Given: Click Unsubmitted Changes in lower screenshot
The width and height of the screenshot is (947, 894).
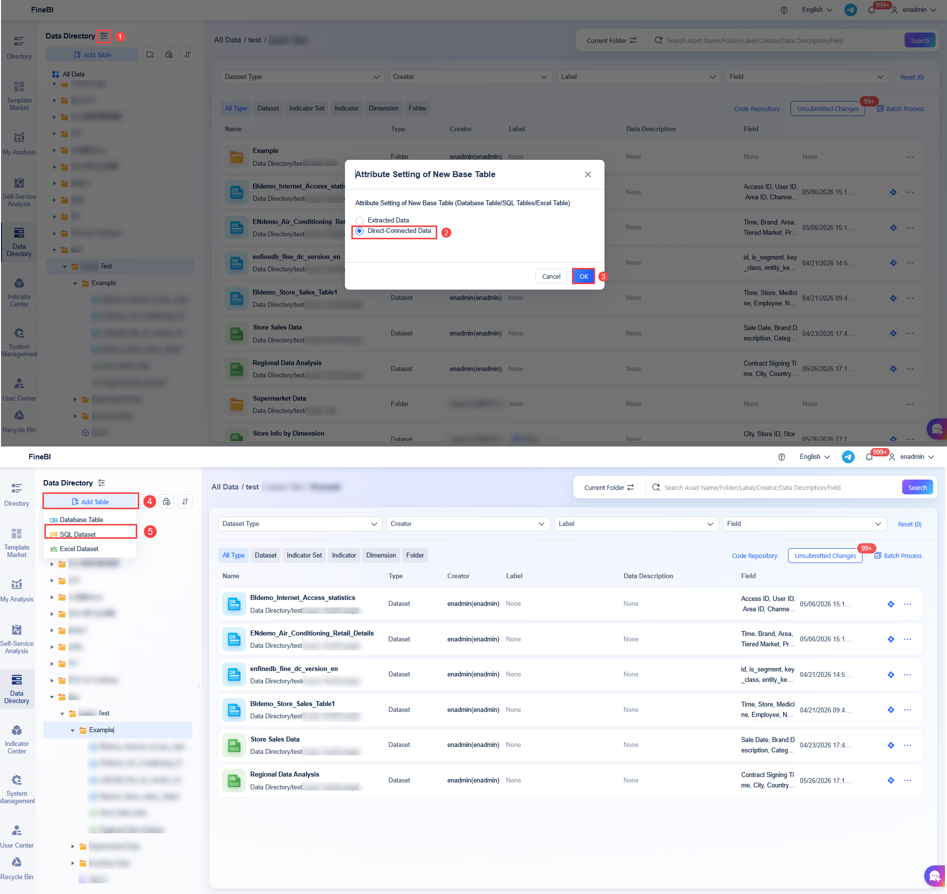Looking at the screenshot, I should click(825, 556).
